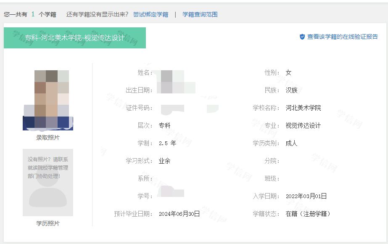Click the 学习形式 label

(139, 161)
